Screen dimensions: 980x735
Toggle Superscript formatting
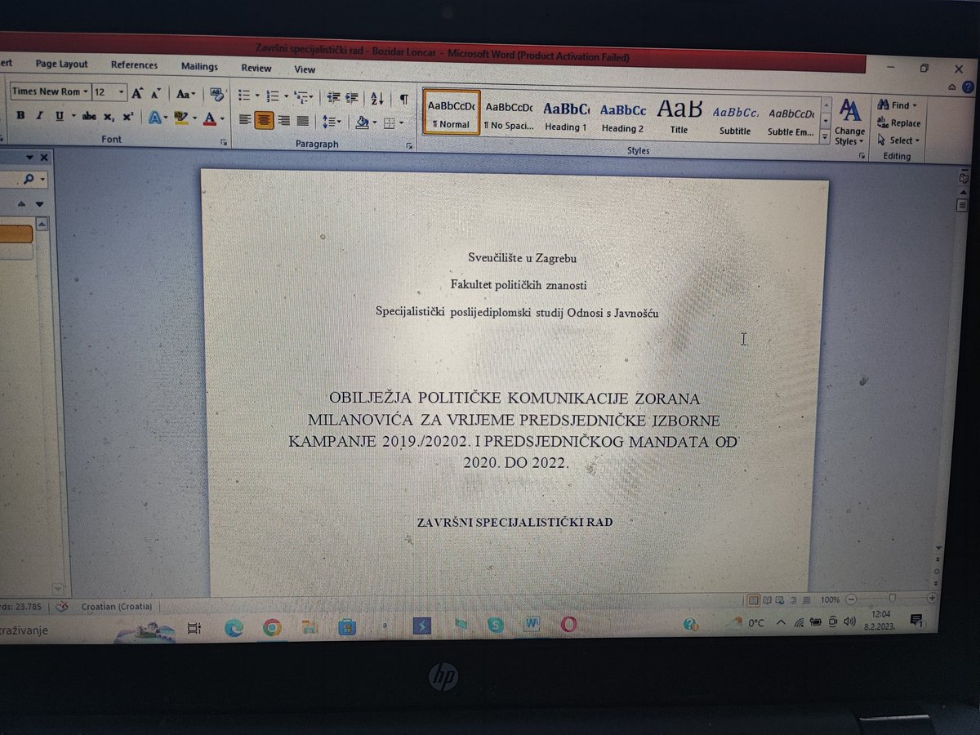127,117
